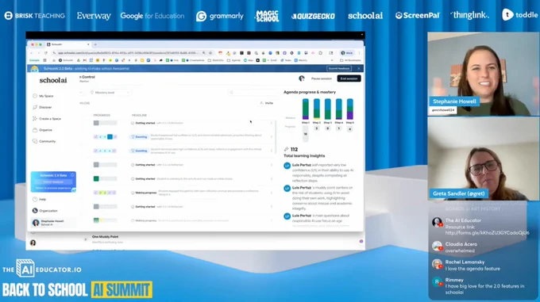Select Create a Space in the sidebar
The image size is (540, 302).
click(47, 119)
